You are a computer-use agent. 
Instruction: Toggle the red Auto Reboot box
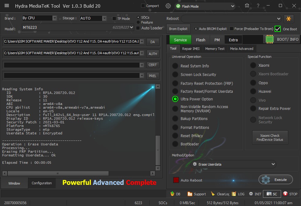176,180
